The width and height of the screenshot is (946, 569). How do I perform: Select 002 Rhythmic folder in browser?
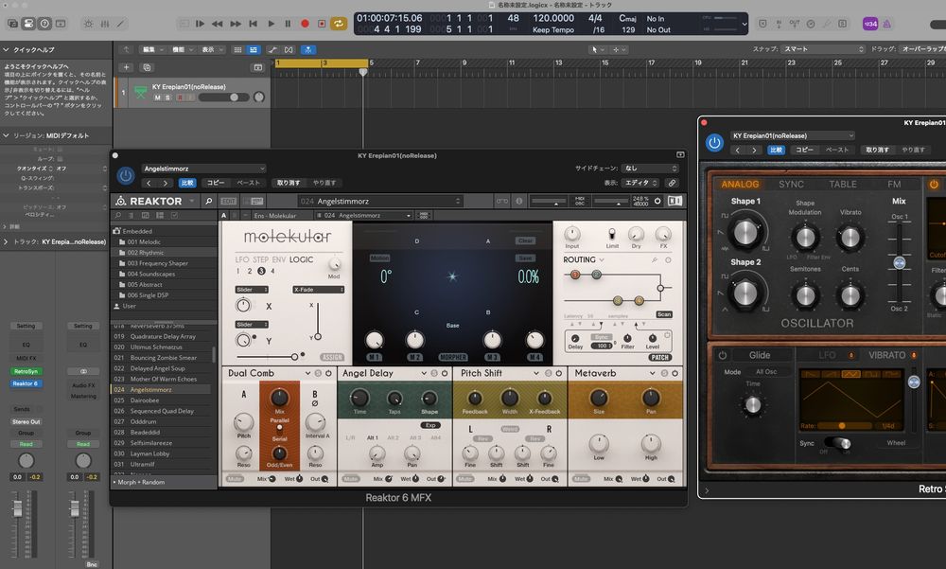click(x=146, y=253)
